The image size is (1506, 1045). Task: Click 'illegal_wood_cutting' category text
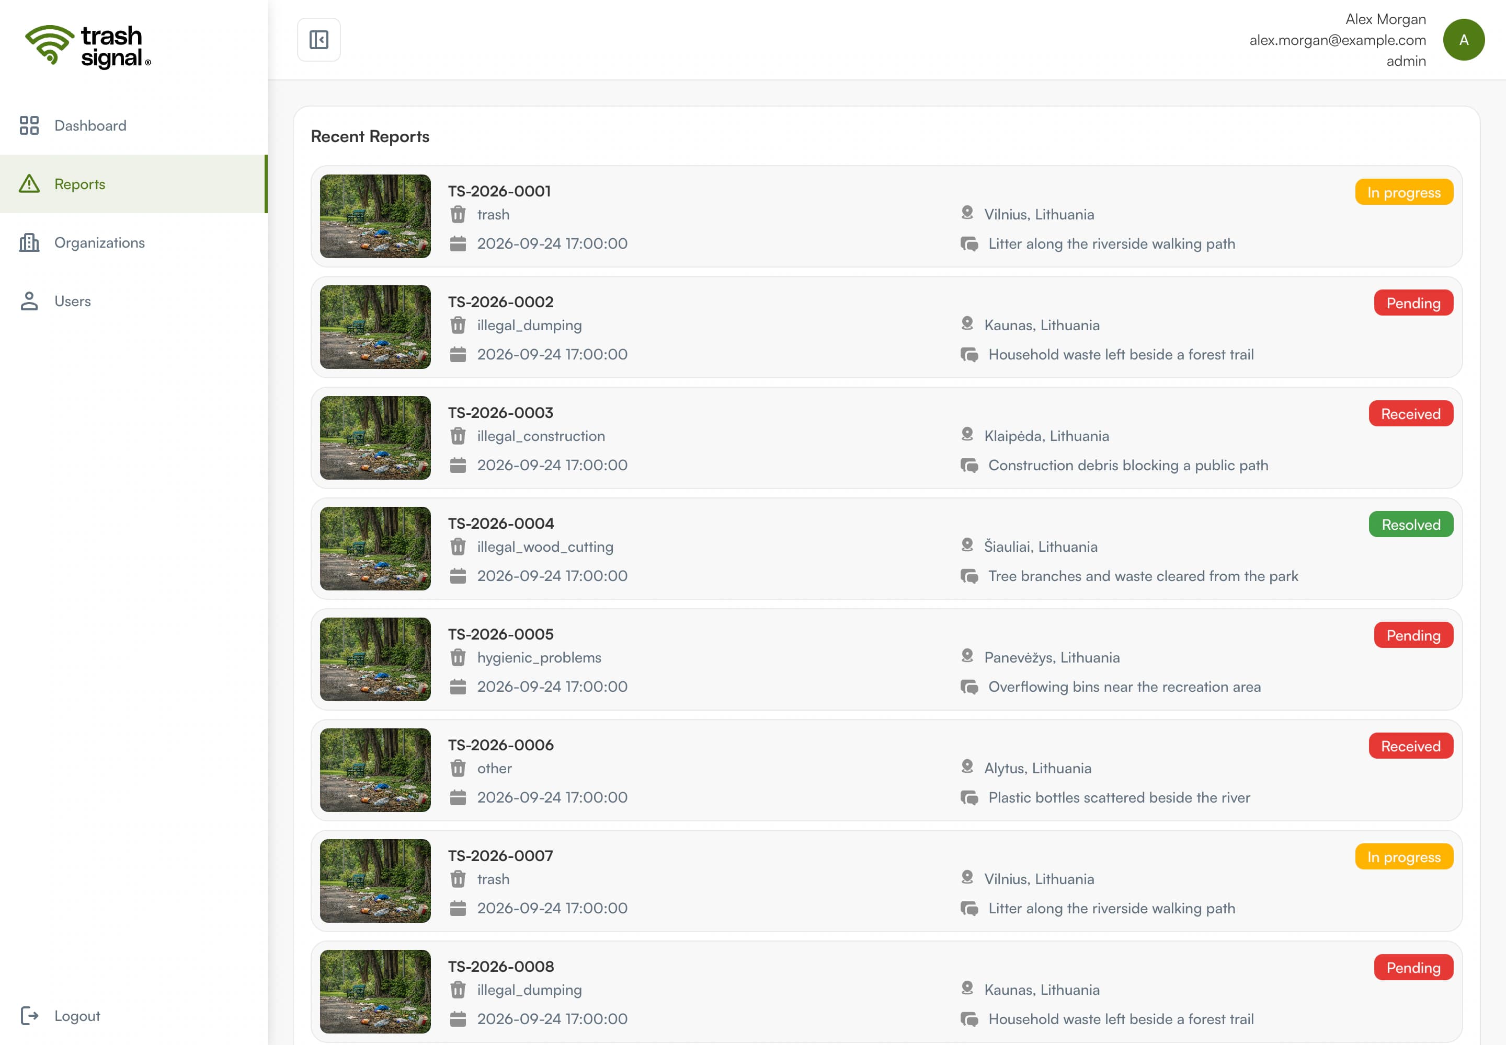544,547
